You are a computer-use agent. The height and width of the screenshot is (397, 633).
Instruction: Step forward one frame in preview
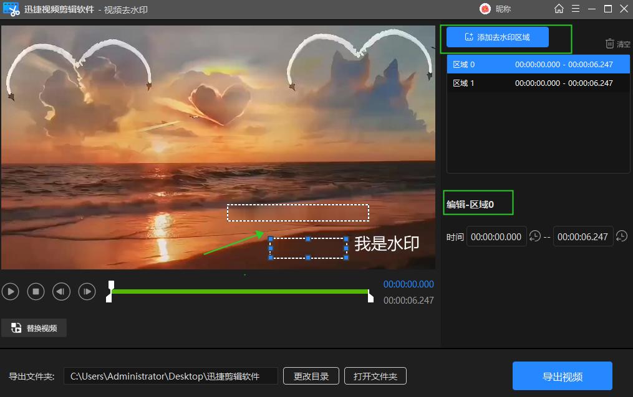click(x=87, y=291)
